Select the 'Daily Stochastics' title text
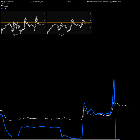This screenshot has height=140, width=140. (x=8, y=2)
